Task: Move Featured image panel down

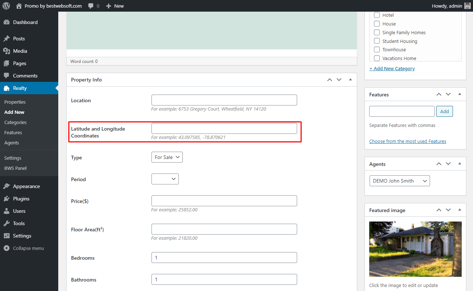Action: coord(448,210)
